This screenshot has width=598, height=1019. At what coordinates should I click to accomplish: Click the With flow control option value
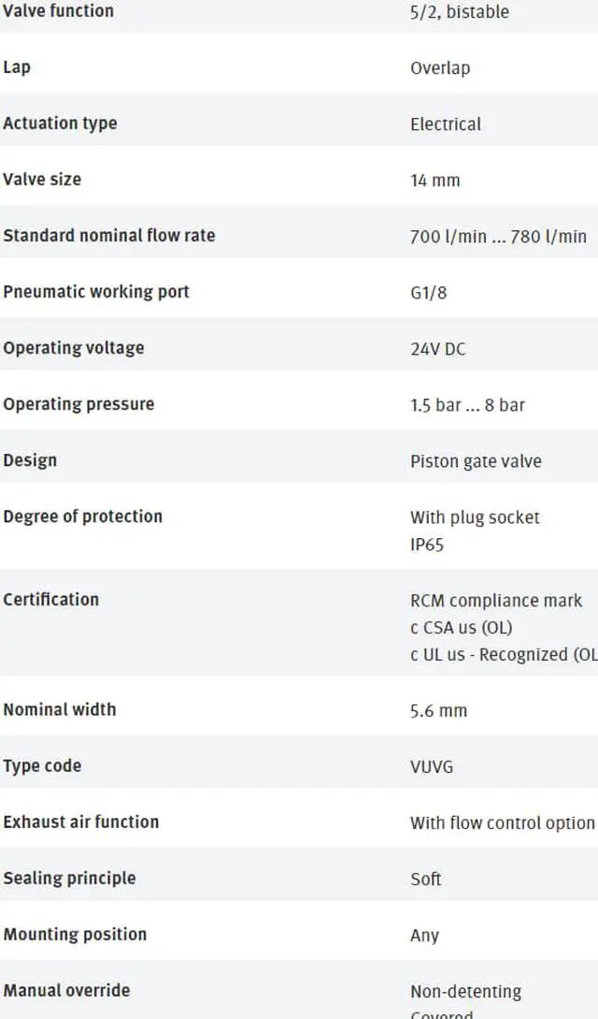coord(502,822)
